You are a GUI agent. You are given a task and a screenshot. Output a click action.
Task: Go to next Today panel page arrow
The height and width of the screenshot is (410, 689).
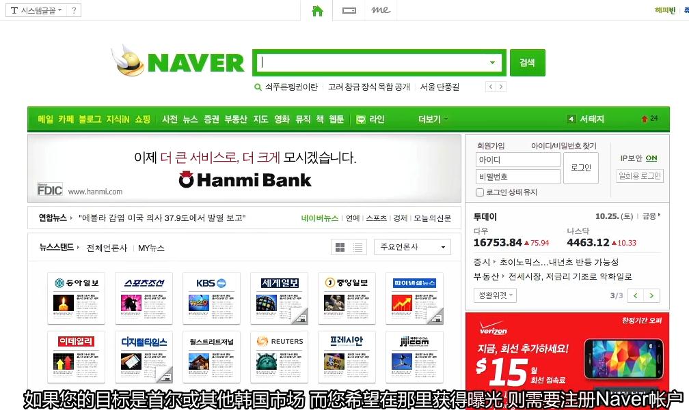(651, 295)
